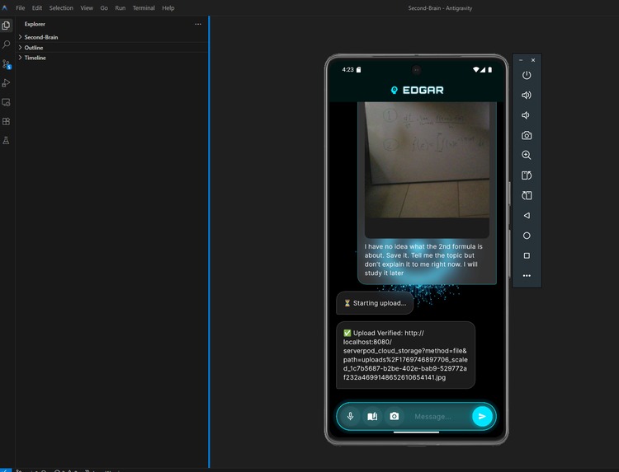Tap the '2nd formula' user message text
The image size is (619, 472).
[423, 259]
